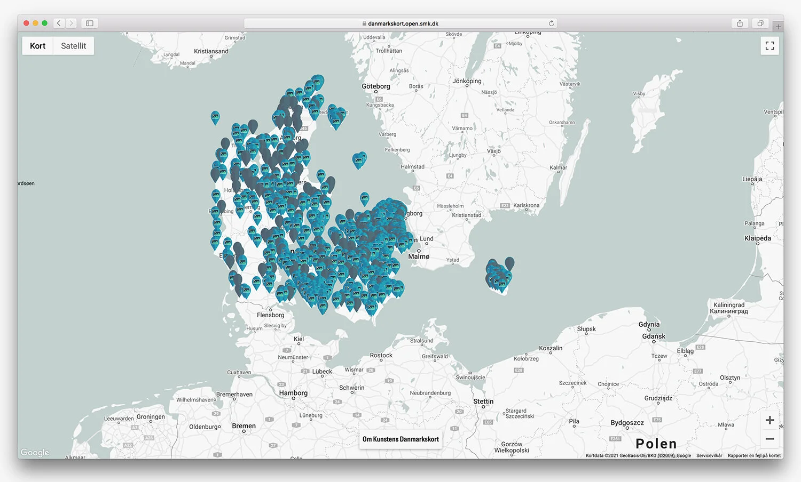Click the Jönköping city label
Image resolution: width=801 pixels, height=482 pixels.
pyautogui.click(x=467, y=81)
